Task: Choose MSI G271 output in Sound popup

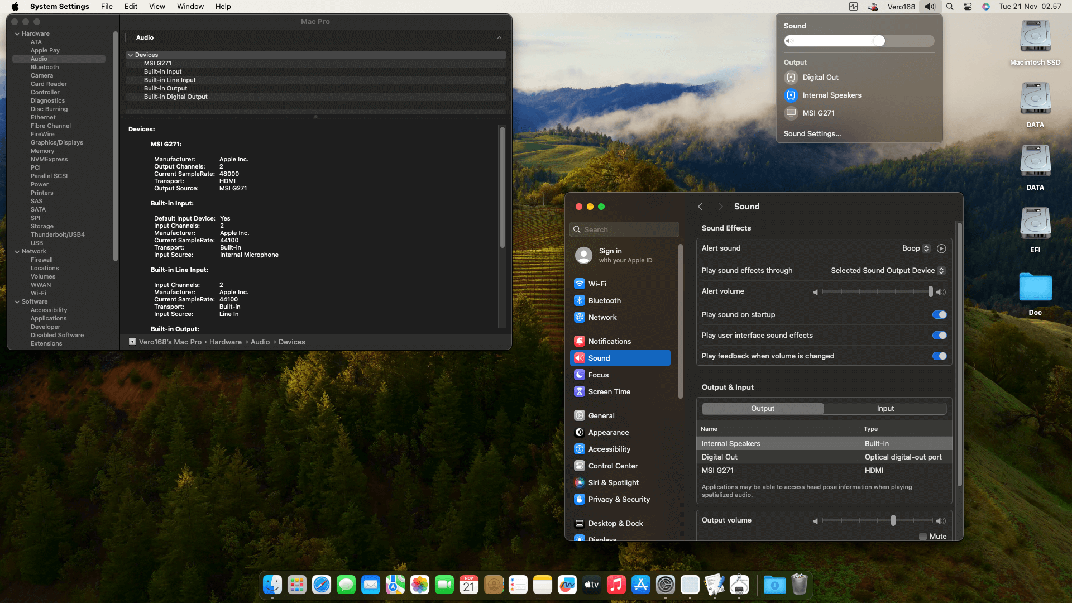Action: click(x=818, y=113)
